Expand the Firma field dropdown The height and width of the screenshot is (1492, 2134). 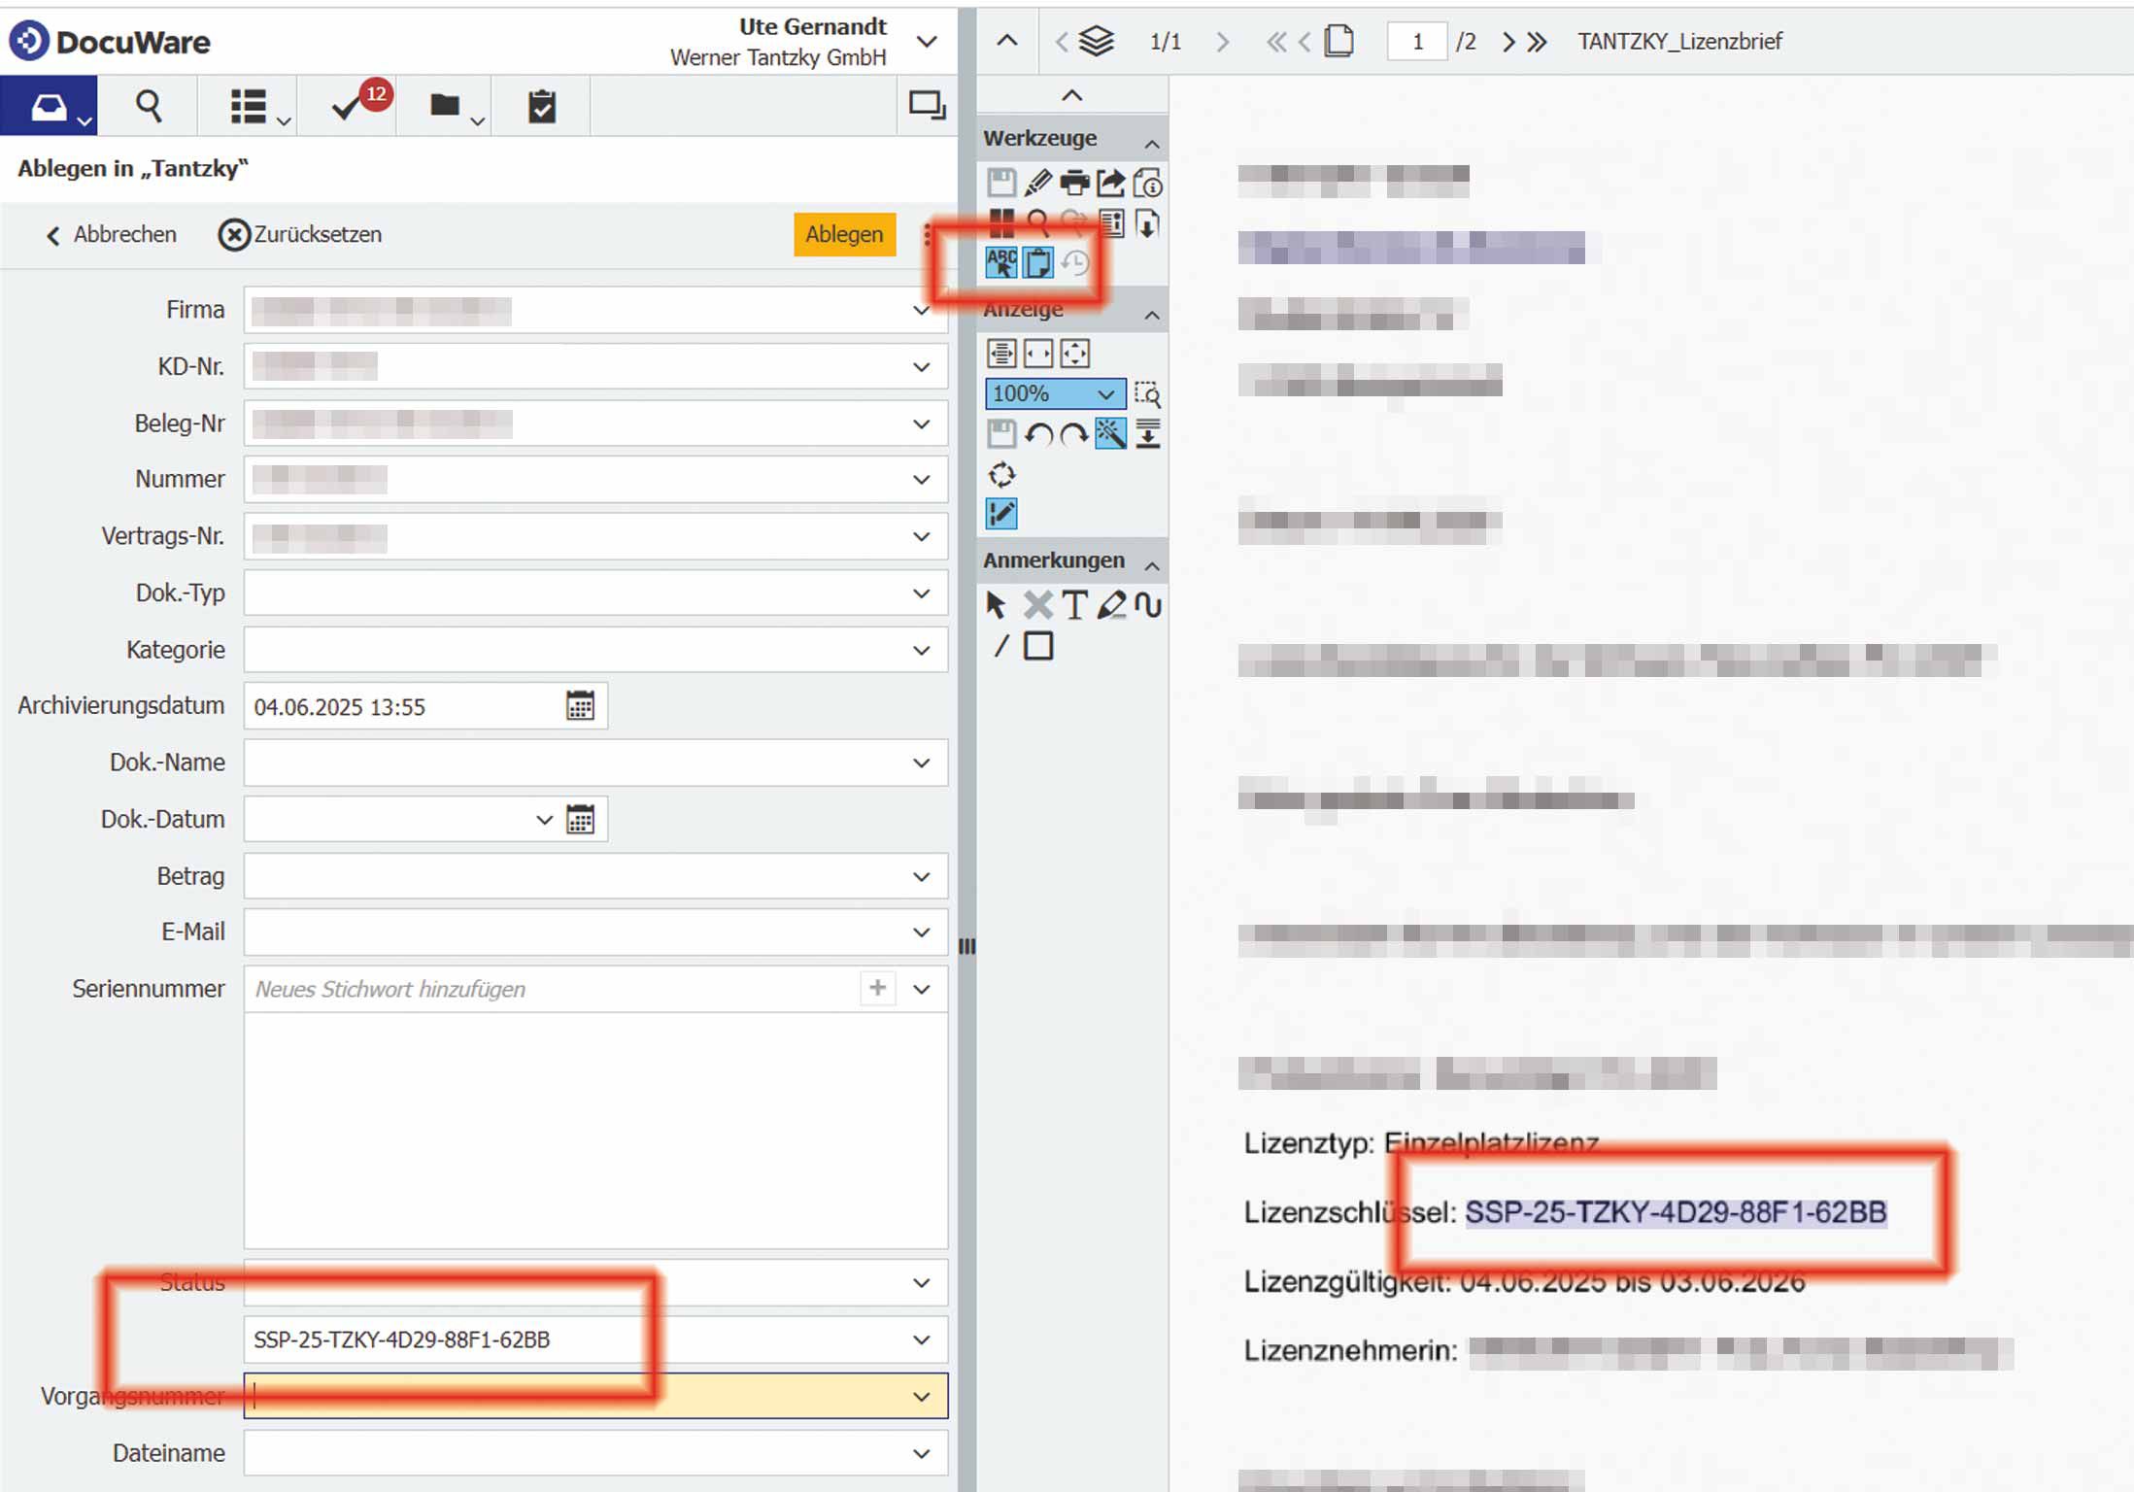921,311
